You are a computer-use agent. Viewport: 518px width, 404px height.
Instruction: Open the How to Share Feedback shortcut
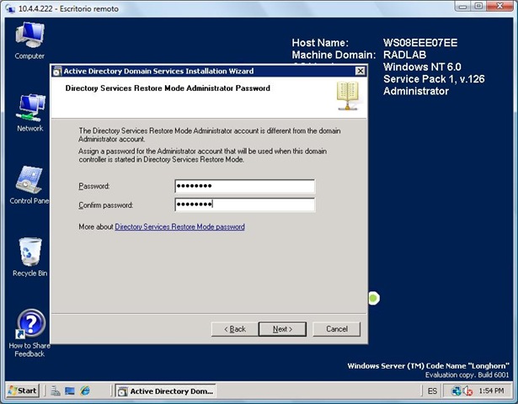pyautogui.click(x=29, y=326)
